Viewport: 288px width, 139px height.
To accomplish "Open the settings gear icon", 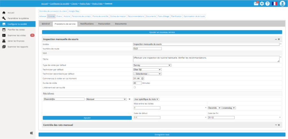I will click(262, 4).
